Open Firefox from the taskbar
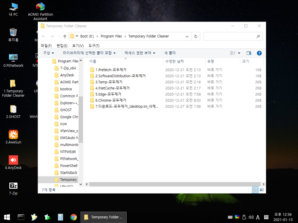 click(x=34, y=217)
